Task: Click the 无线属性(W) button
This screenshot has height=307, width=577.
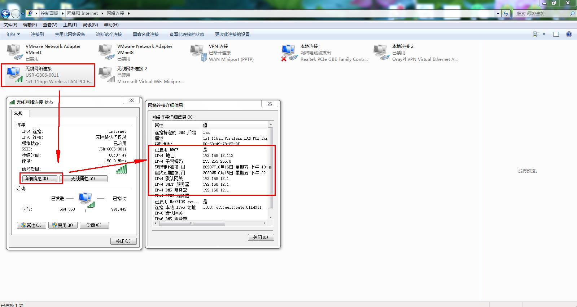Action: point(83,179)
